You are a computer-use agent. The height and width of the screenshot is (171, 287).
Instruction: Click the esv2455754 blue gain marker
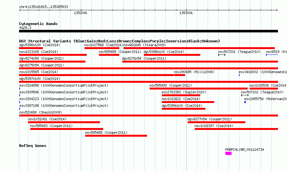tap(245, 102)
